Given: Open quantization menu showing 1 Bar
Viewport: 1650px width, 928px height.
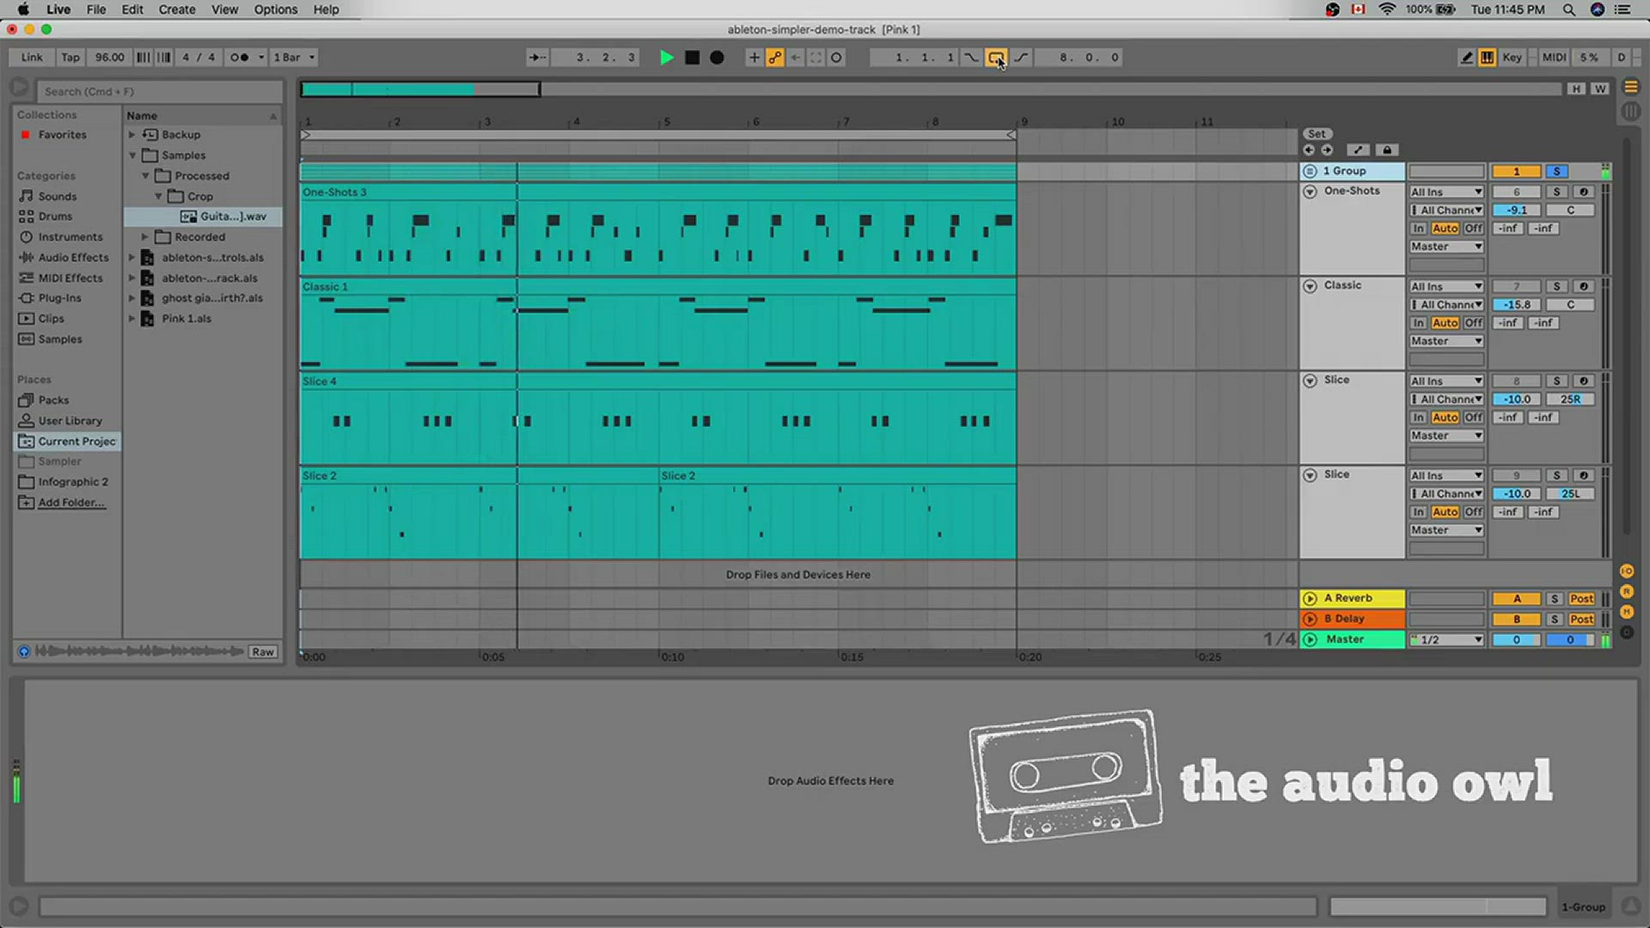Looking at the screenshot, I should [294, 58].
